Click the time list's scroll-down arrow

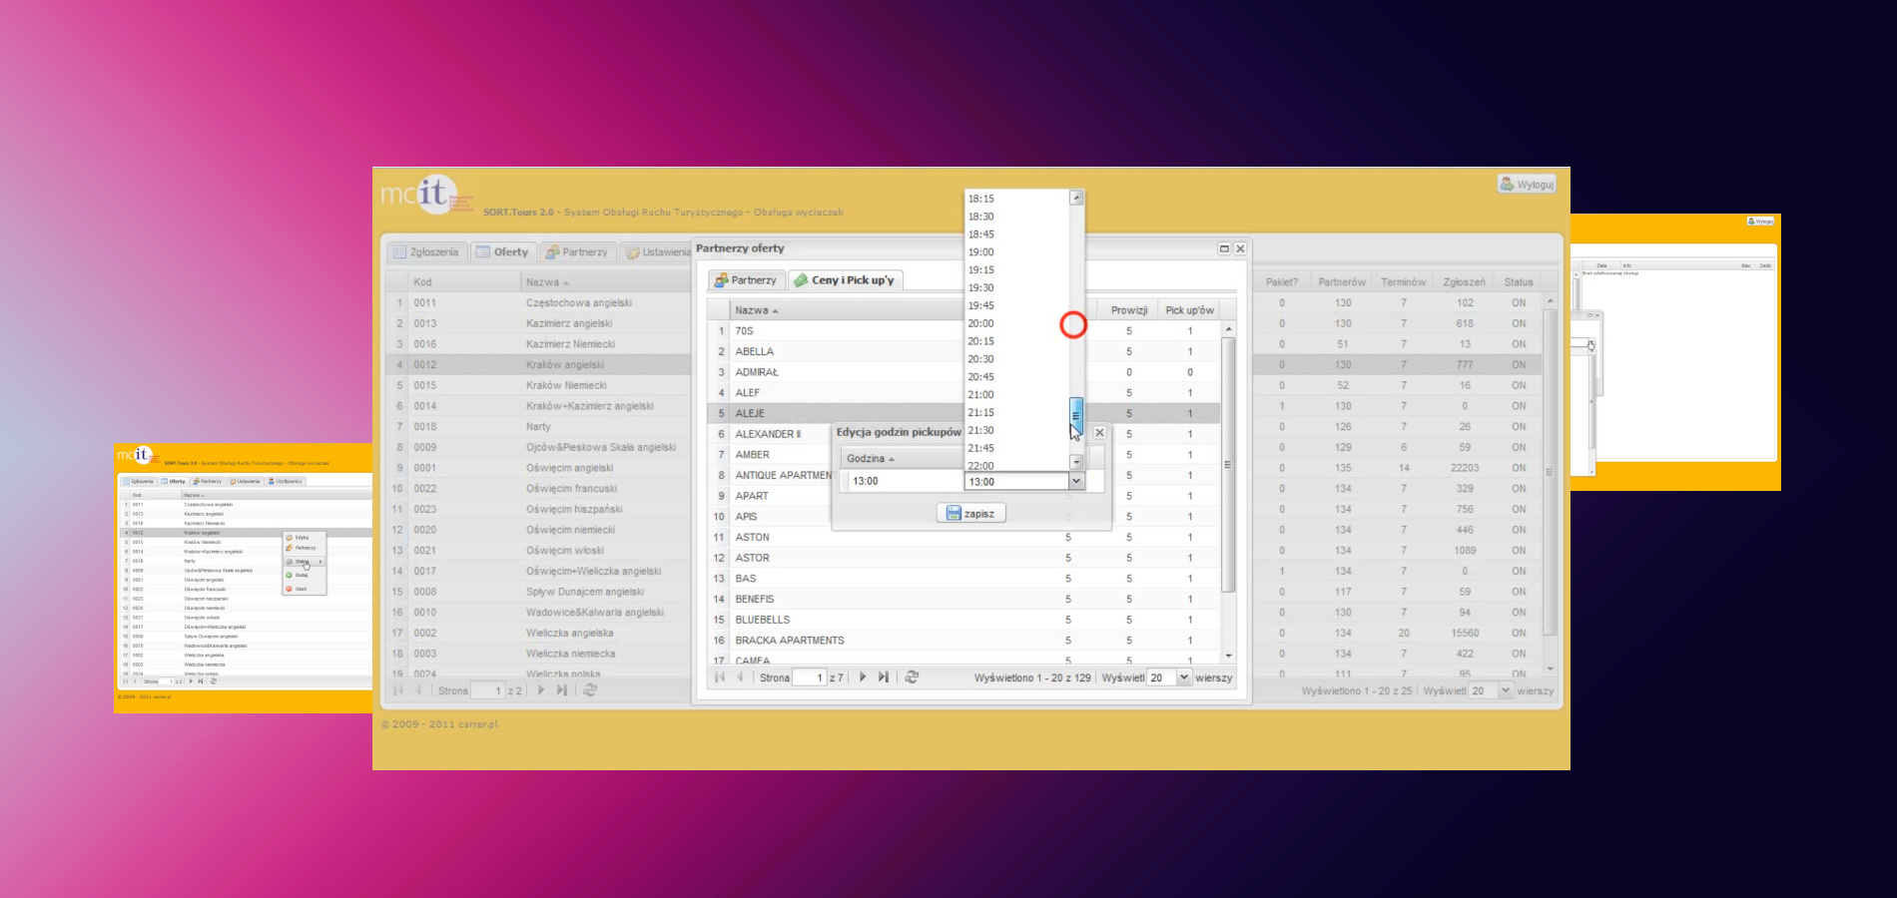(x=1076, y=462)
